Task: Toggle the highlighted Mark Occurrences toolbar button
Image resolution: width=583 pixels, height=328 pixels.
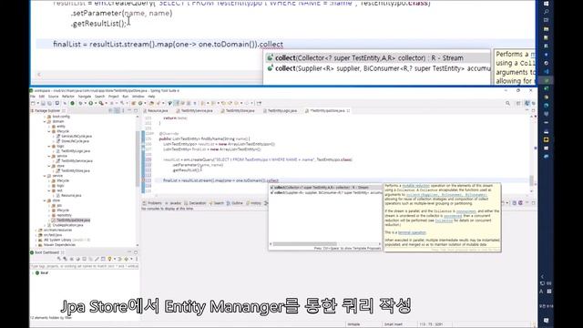Action: [178, 103]
